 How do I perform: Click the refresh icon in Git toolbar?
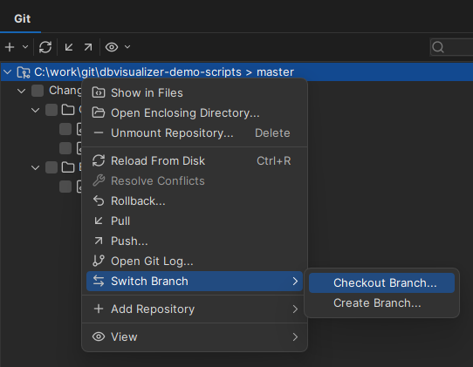[45, 47]
